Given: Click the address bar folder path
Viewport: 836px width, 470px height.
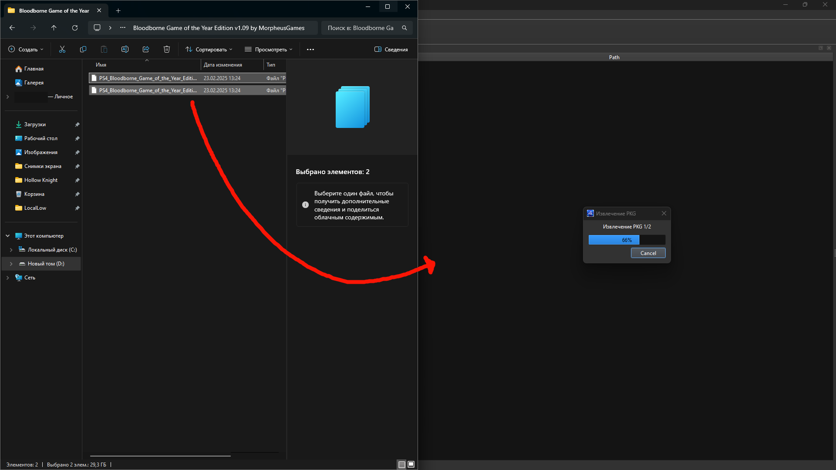Looking at the screenshot, I should coord(219,28).
